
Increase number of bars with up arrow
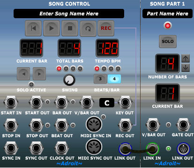186,58
